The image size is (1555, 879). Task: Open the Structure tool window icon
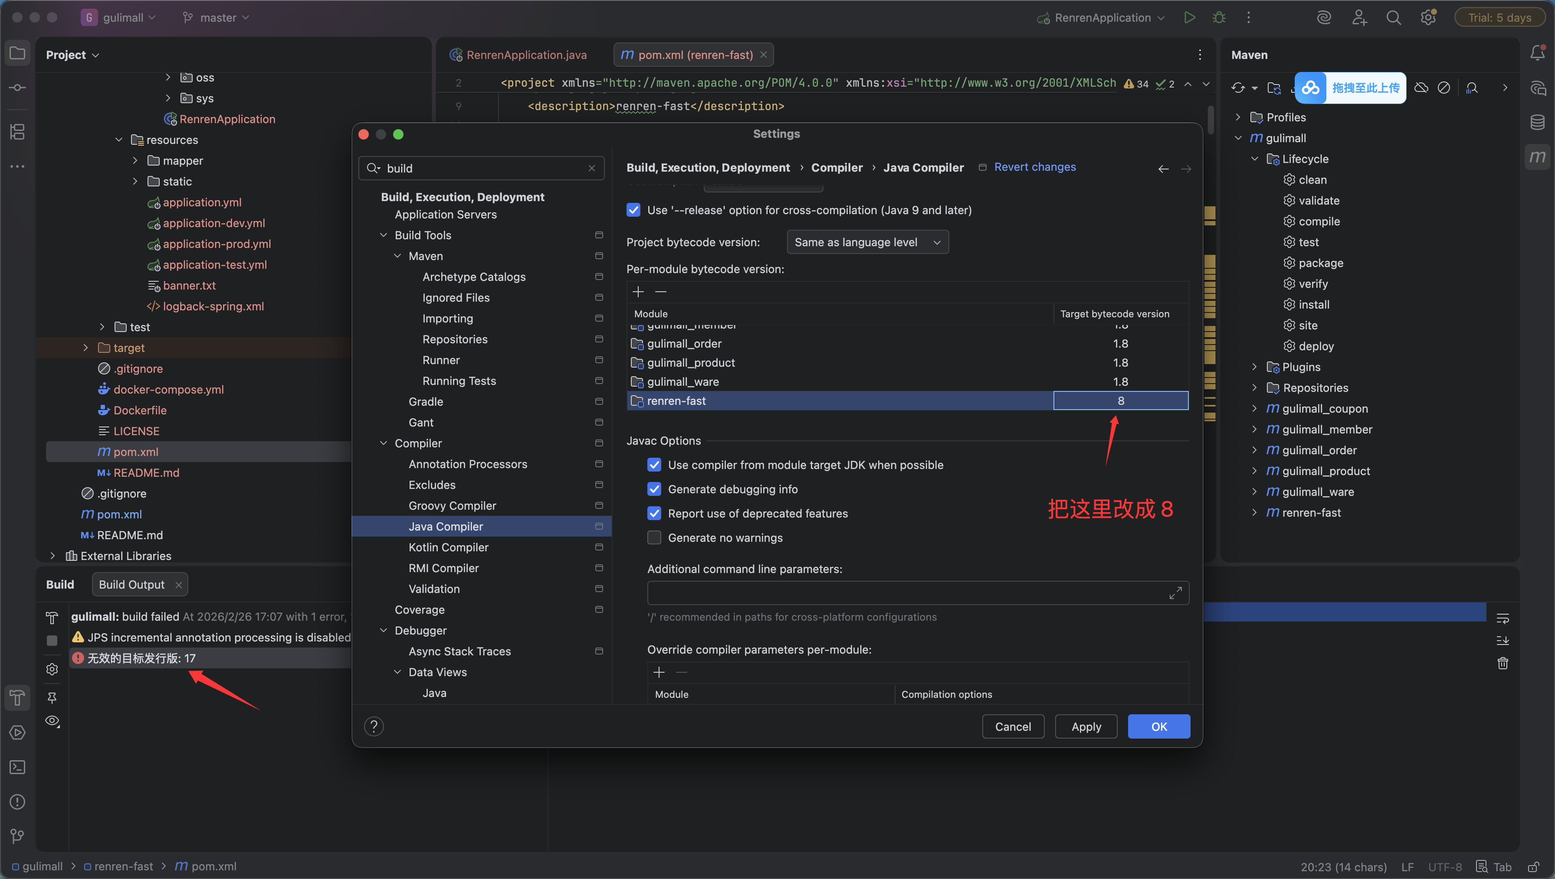coord(17,132)
